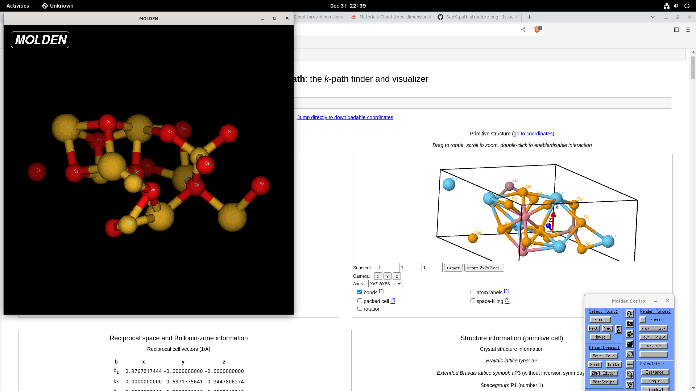Open the movie camera icon in Molden Control
Image resolution: width=696 pixels, height=391 pixels.
[x=630, y=334]
